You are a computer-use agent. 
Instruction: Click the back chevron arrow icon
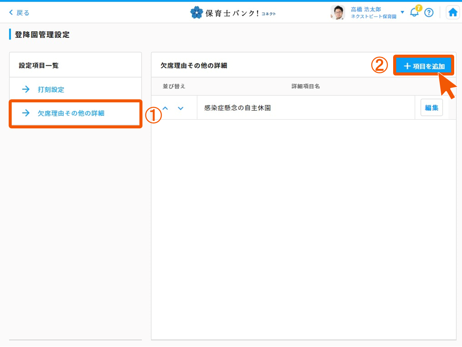click(x=11, y=13)
